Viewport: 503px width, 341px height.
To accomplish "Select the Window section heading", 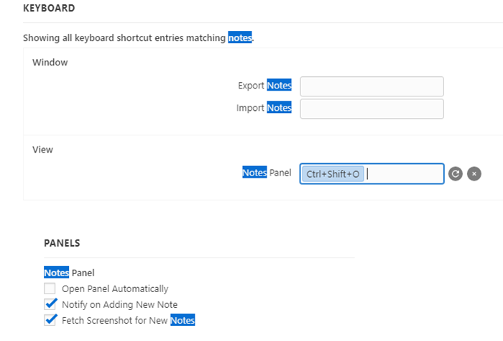I will click(x=50, y=63).
